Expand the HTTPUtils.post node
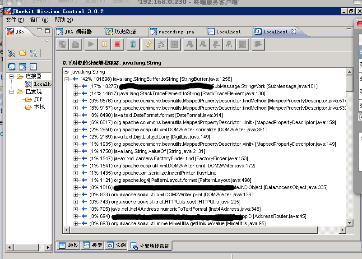 [75, 202]
